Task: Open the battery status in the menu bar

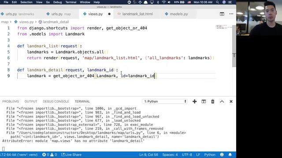Action: (x=179, y=2)
